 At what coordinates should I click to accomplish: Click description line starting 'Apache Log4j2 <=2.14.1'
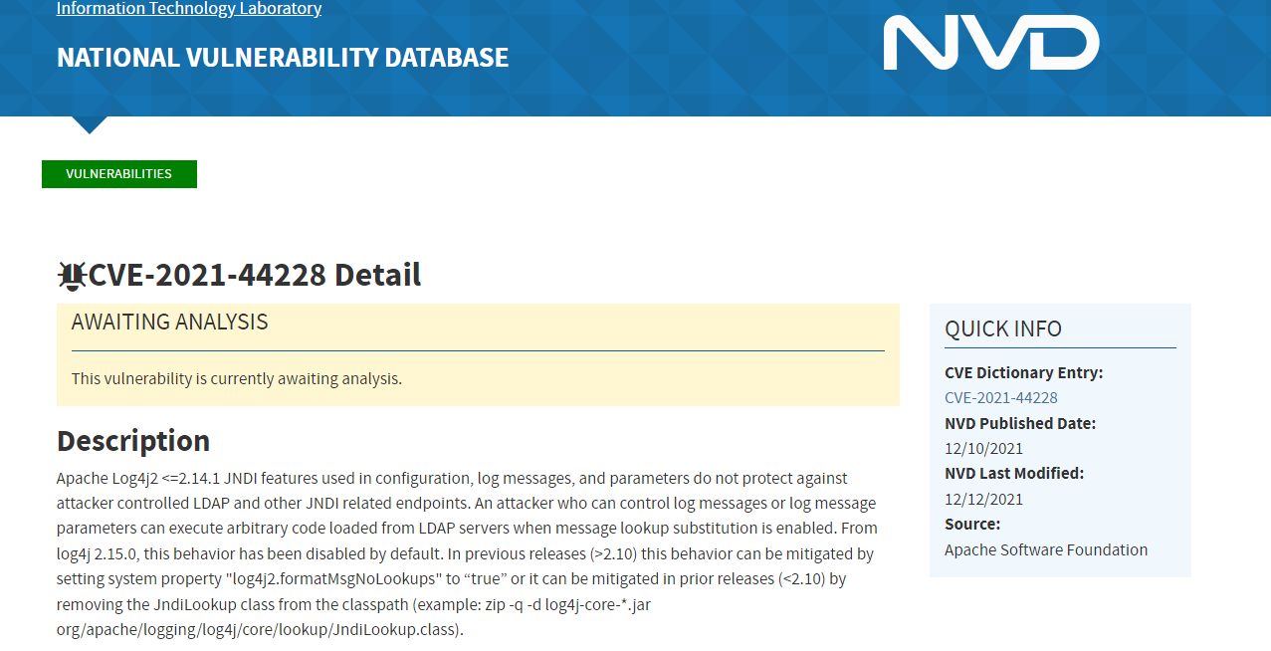pos(452,479)
